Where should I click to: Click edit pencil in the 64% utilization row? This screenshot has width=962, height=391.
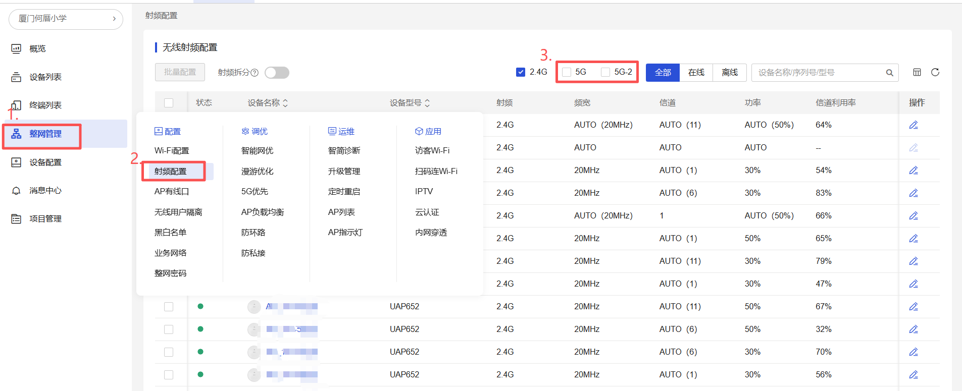click(913, 125)
